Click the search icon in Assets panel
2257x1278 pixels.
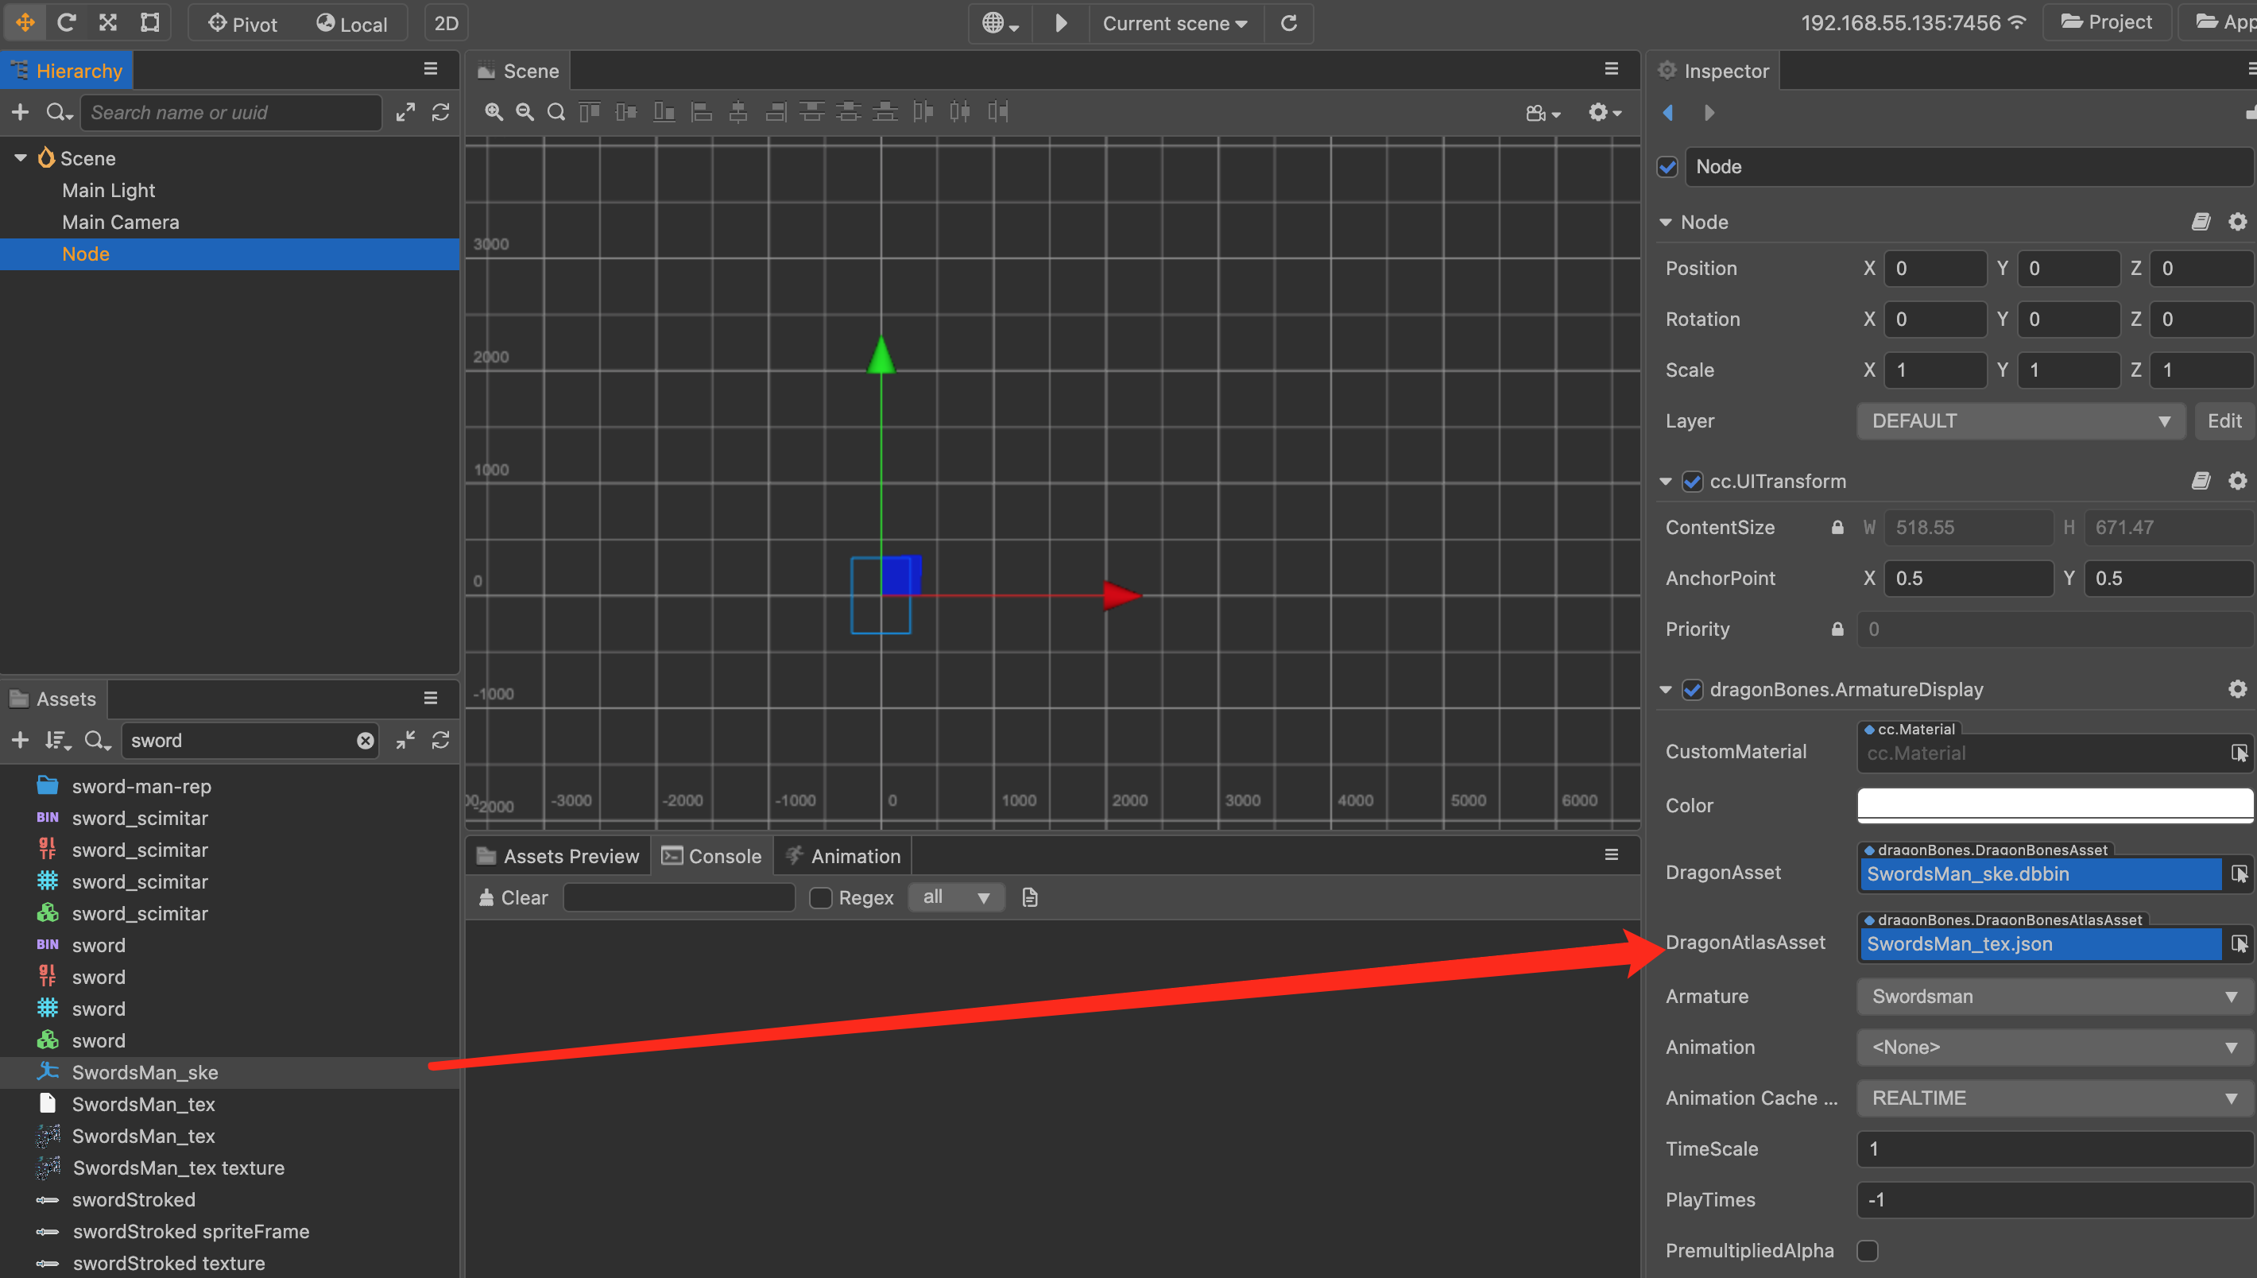[96, 740]
